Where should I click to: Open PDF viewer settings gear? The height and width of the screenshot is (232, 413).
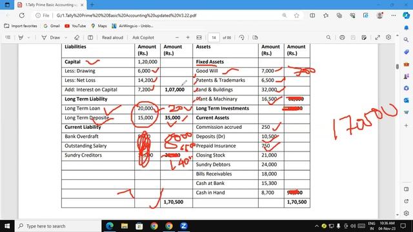[x=388, y=37]
